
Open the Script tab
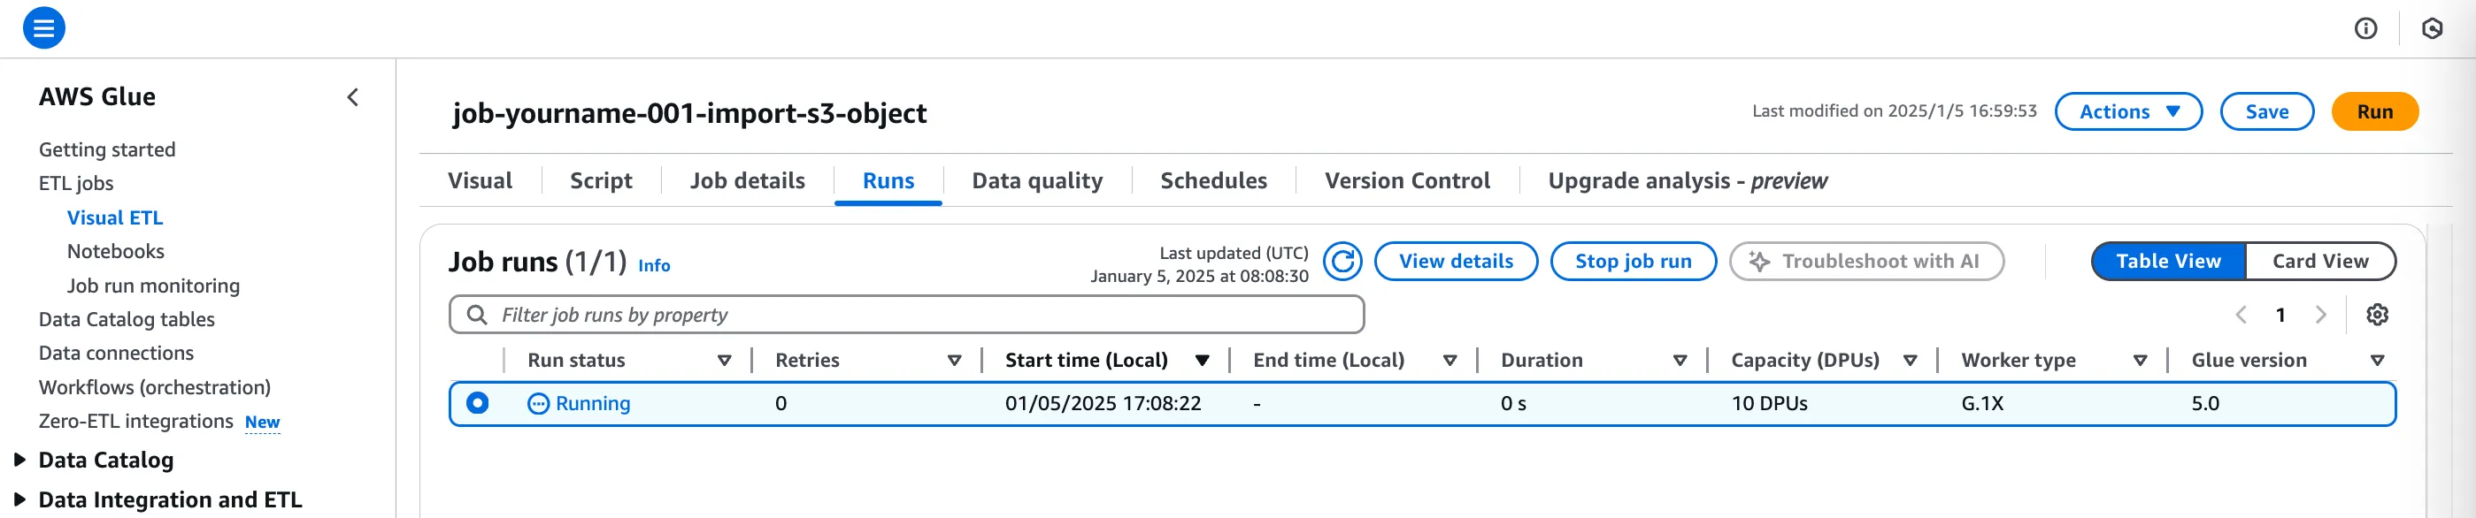pos(601,180)
